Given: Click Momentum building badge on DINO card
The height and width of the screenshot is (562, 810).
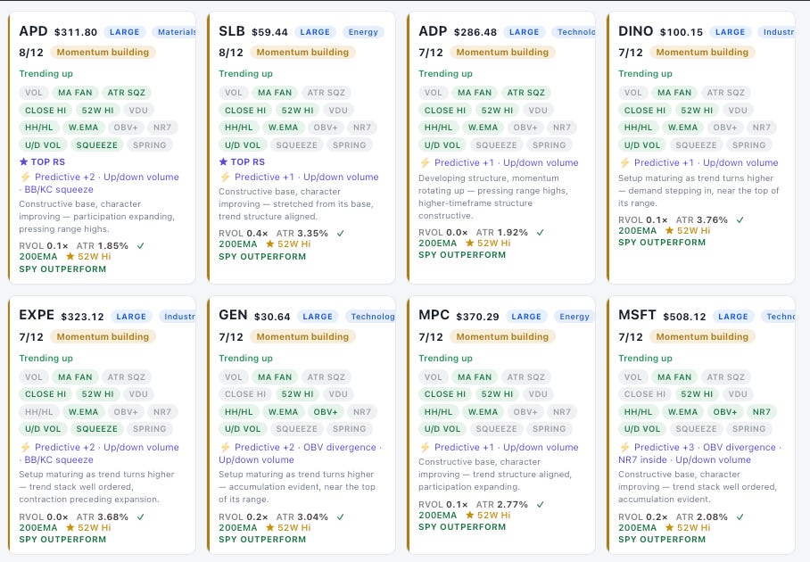Looking at the screenshot, I should [702, 52].
